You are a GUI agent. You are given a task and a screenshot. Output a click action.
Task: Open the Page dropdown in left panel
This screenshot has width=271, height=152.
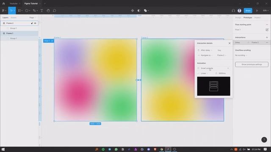[x=32, y=18]
